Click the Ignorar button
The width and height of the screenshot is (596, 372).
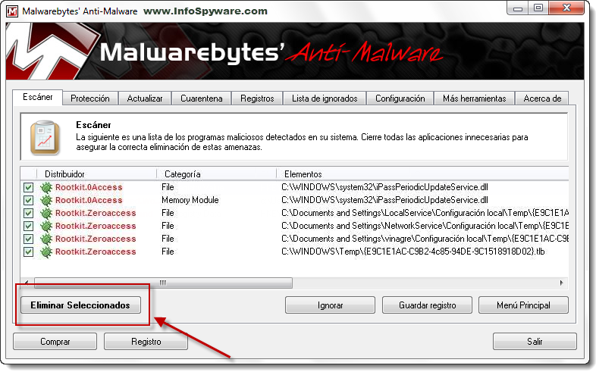pyautogui.click(x=330, y=305)
